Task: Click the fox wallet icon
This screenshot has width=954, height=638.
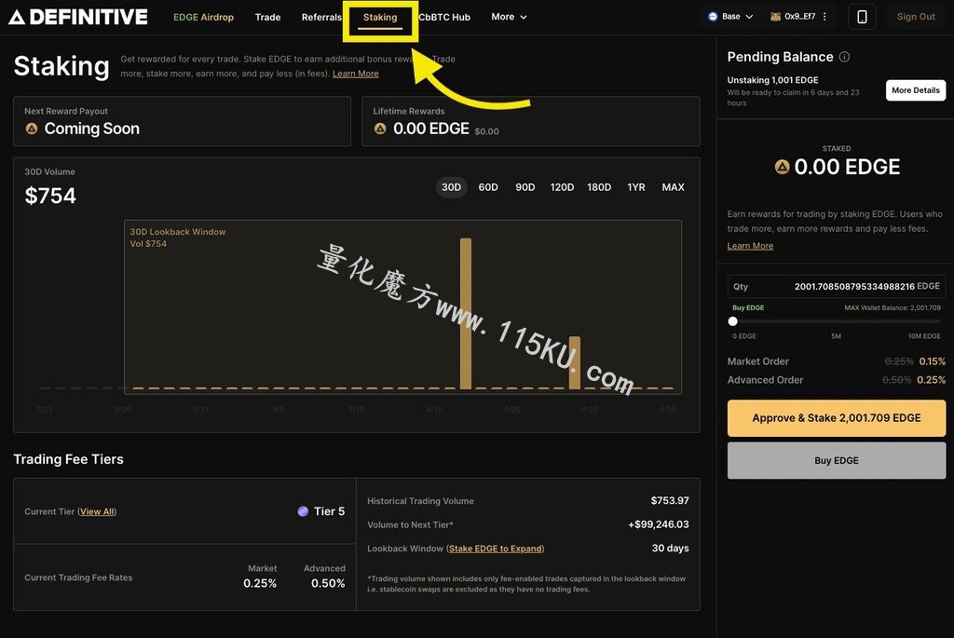Action: [x=775, y=17]
